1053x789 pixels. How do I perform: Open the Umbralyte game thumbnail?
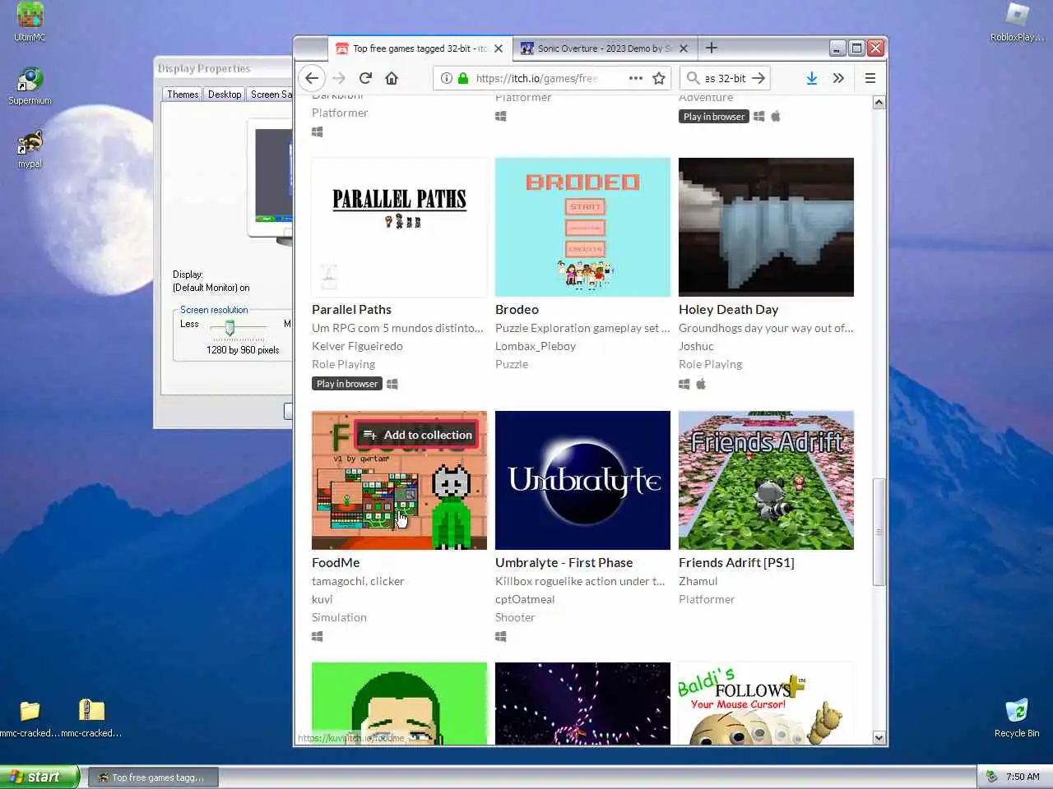coord(582,480)
